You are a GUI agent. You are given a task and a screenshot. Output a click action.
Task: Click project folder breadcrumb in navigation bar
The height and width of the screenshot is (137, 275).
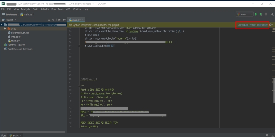pos(10,14)
